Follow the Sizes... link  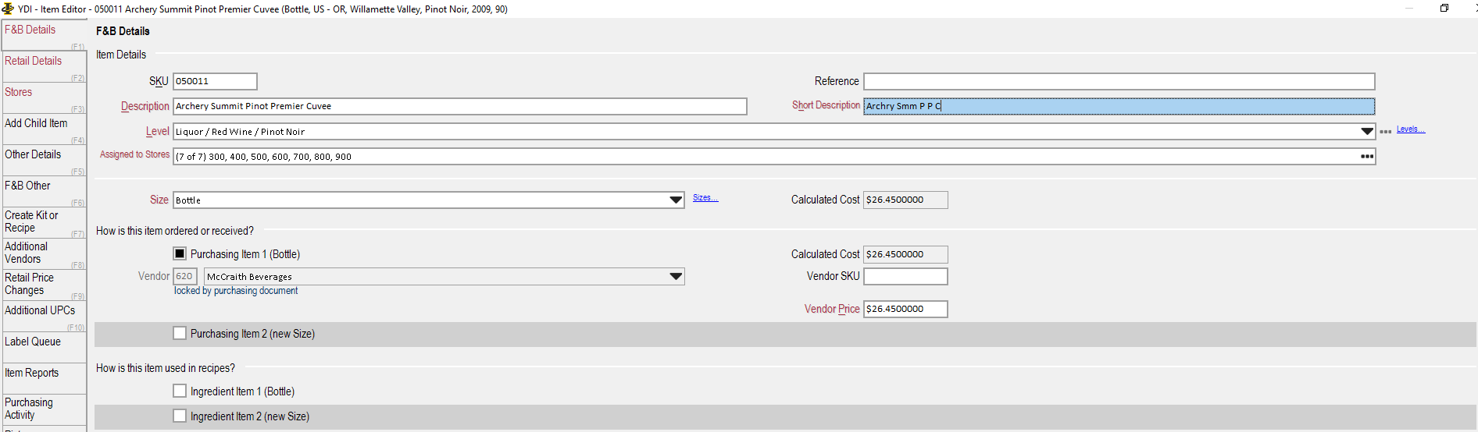tap(705, 198)
